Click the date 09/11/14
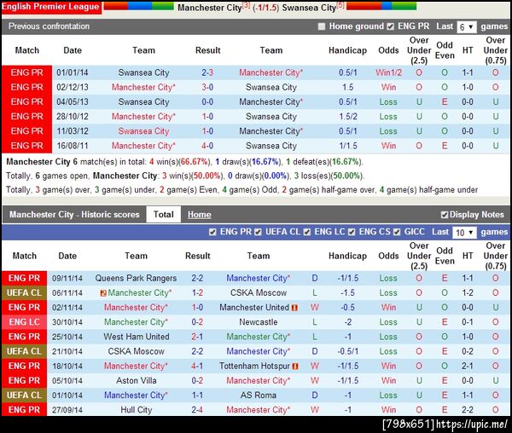The width and height of the screenshot is (512, 433). tap(67, 279)
